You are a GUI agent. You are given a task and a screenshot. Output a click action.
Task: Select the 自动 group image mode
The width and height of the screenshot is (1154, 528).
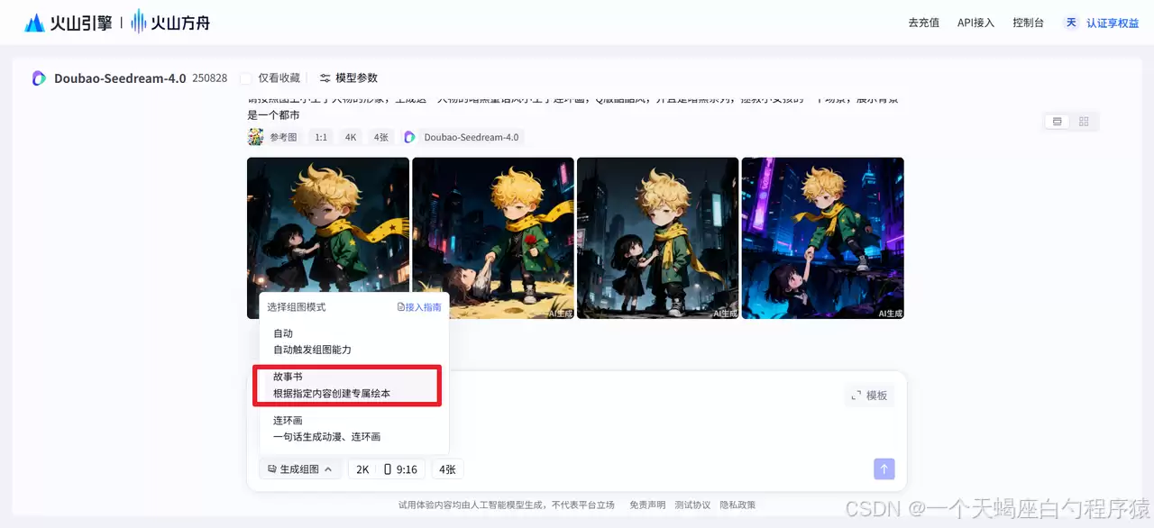(353, 341)
